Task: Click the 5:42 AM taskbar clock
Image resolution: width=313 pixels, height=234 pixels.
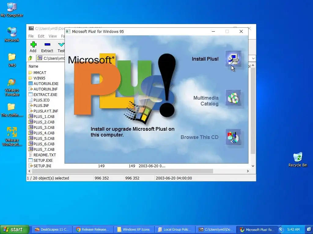Action: [x=293, y=230]
